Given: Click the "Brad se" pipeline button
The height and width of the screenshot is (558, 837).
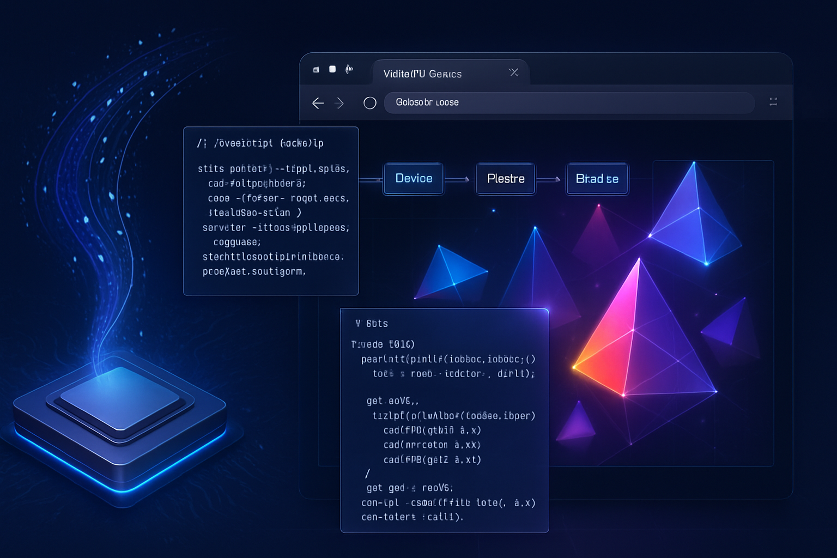Looking at the screenshot, I should (x=597, y=179).
